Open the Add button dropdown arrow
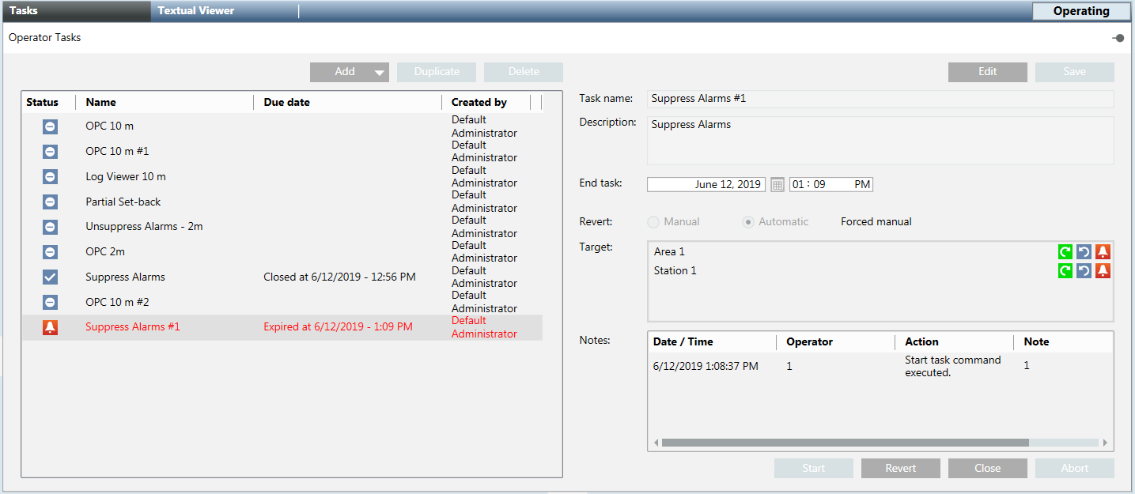 coord(379,73)
